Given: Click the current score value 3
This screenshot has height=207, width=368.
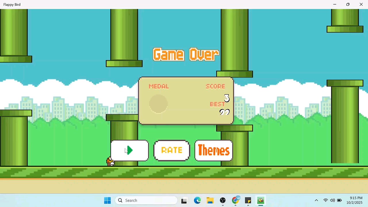Looking at the screenshot, I should click(227, 98).
